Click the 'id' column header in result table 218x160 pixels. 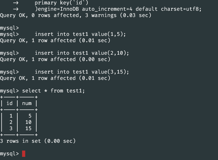pos(9,103)
